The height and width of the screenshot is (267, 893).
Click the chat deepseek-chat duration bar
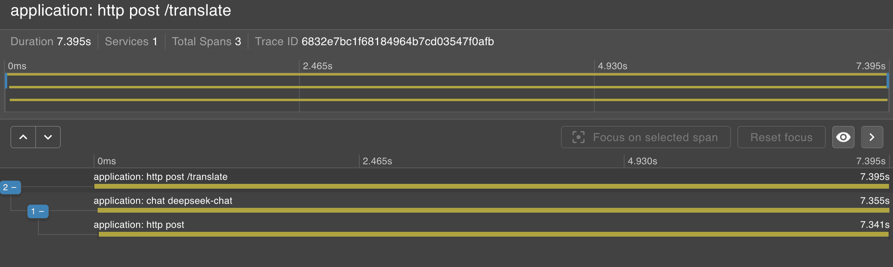click(x=493, y=210)
